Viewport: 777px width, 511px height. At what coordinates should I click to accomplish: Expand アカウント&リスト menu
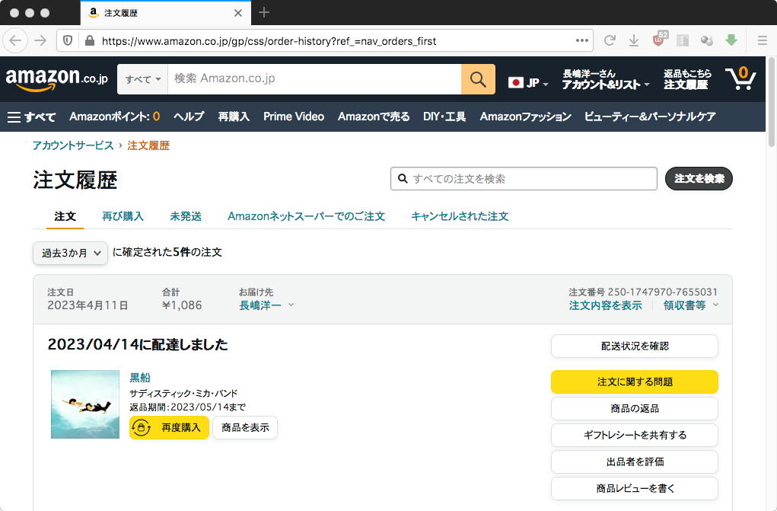(606, 79)
